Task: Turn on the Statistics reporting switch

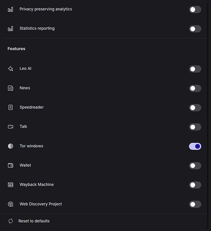Action: 195,29
